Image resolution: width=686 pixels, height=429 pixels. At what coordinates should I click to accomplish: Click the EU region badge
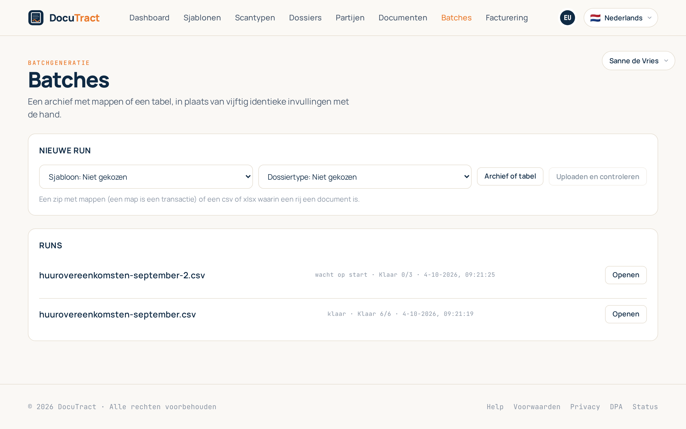[x=567, y=18]
